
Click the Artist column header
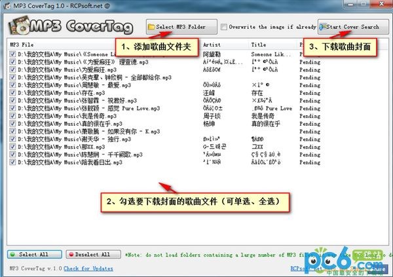[x=212, y=45]
